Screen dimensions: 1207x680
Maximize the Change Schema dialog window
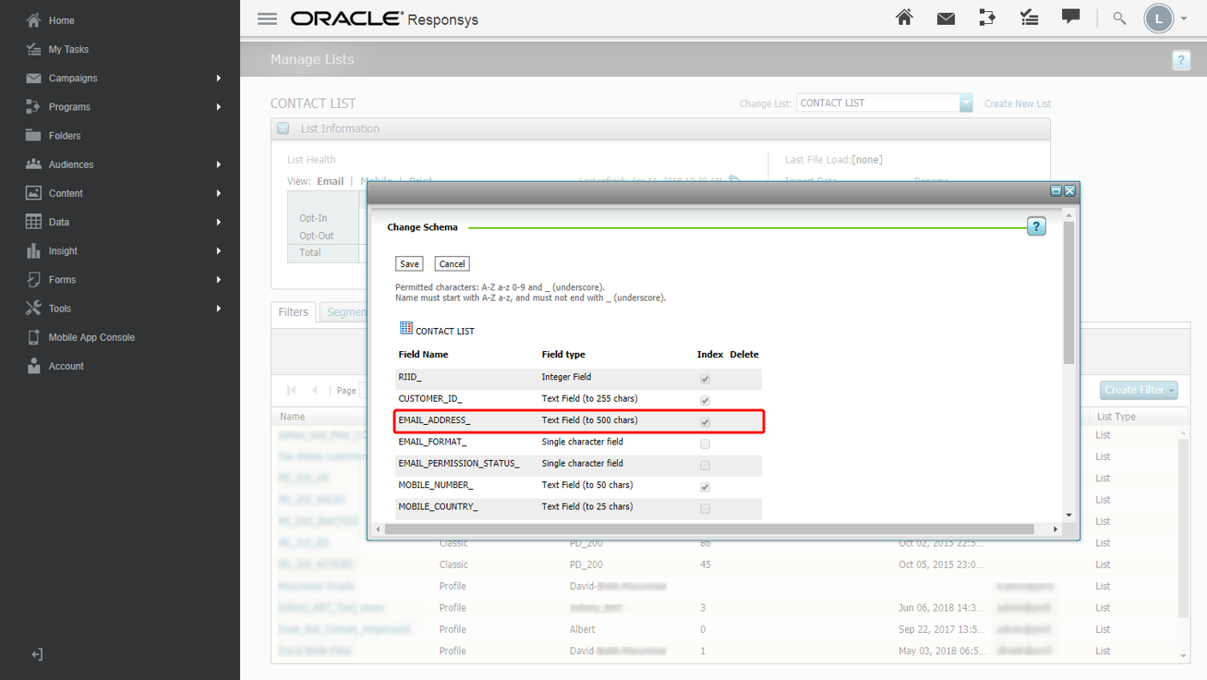coord(1056,191)
